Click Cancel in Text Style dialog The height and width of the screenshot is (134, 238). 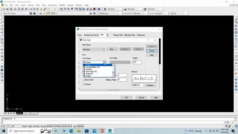(x=152, y=51)
